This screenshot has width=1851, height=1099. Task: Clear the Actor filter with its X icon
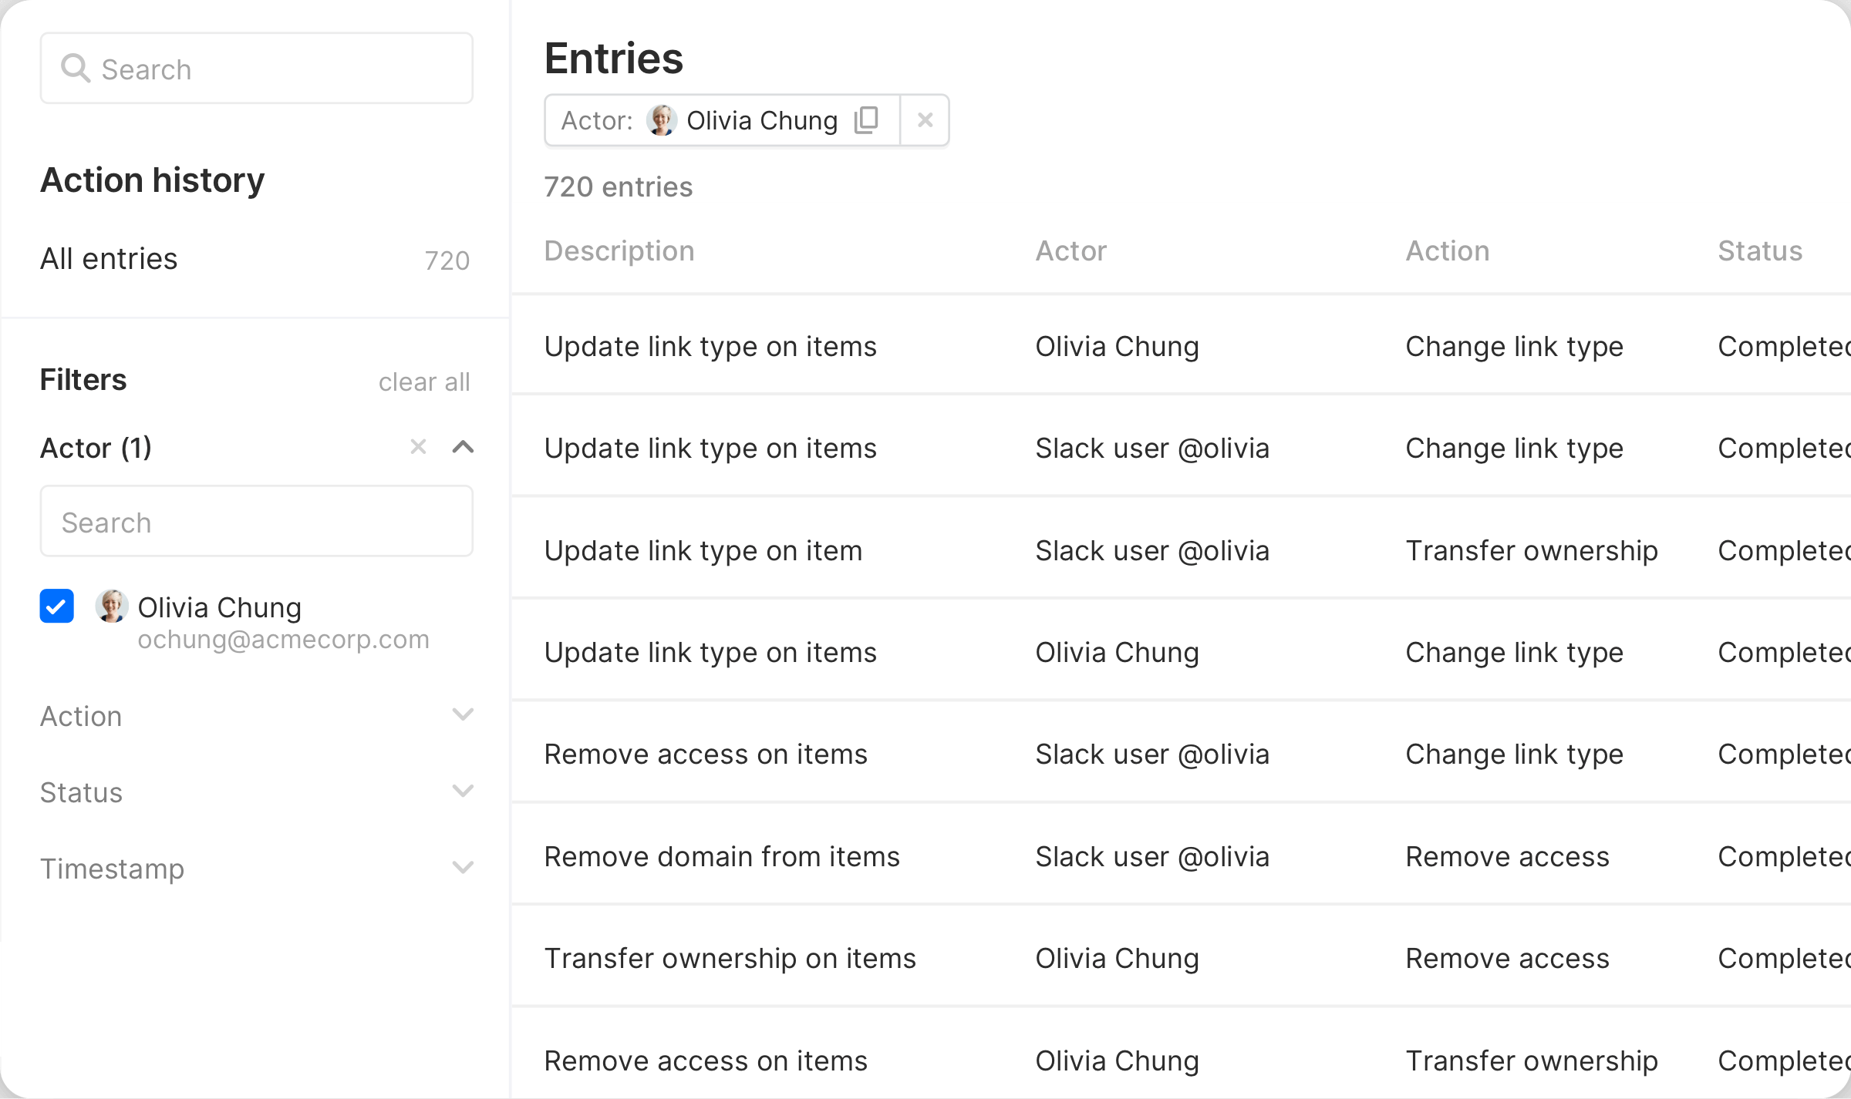point(418,447)
